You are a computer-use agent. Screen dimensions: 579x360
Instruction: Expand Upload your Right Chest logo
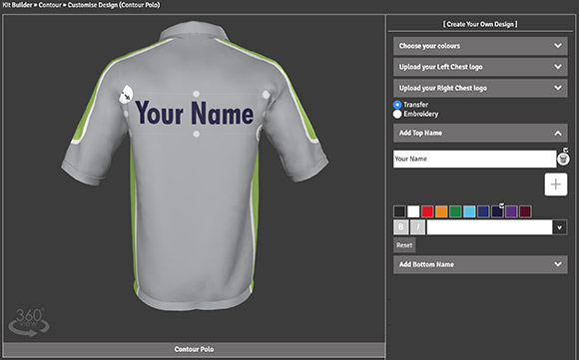480,88
